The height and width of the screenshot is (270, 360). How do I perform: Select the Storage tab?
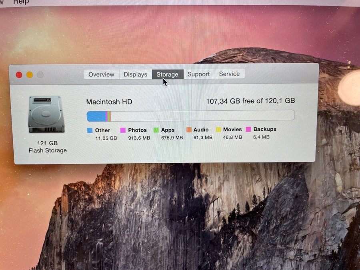[x=167, y=74]
